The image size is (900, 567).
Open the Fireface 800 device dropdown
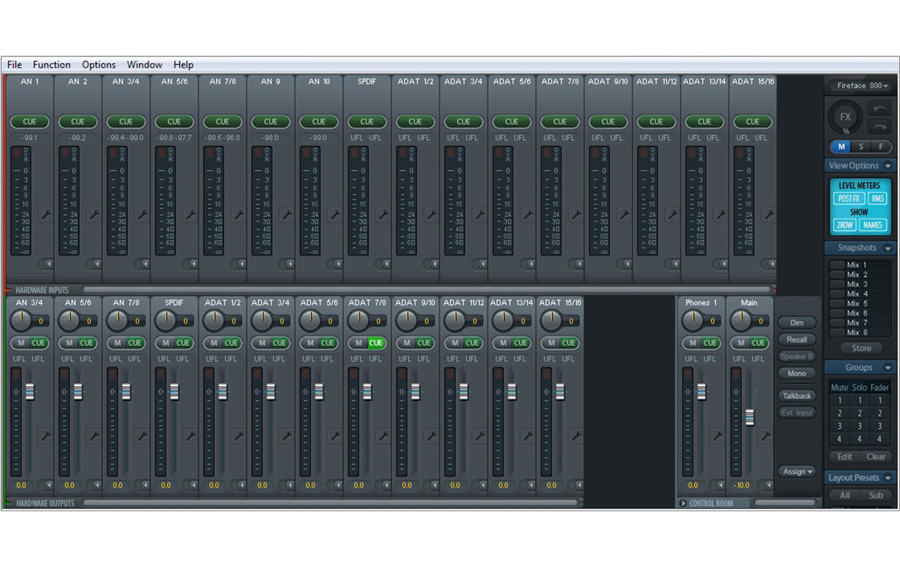861,86
